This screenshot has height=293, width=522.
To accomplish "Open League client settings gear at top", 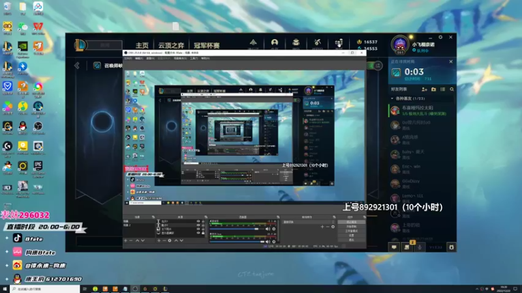I will pyautogui.click(x=440, y=37).
